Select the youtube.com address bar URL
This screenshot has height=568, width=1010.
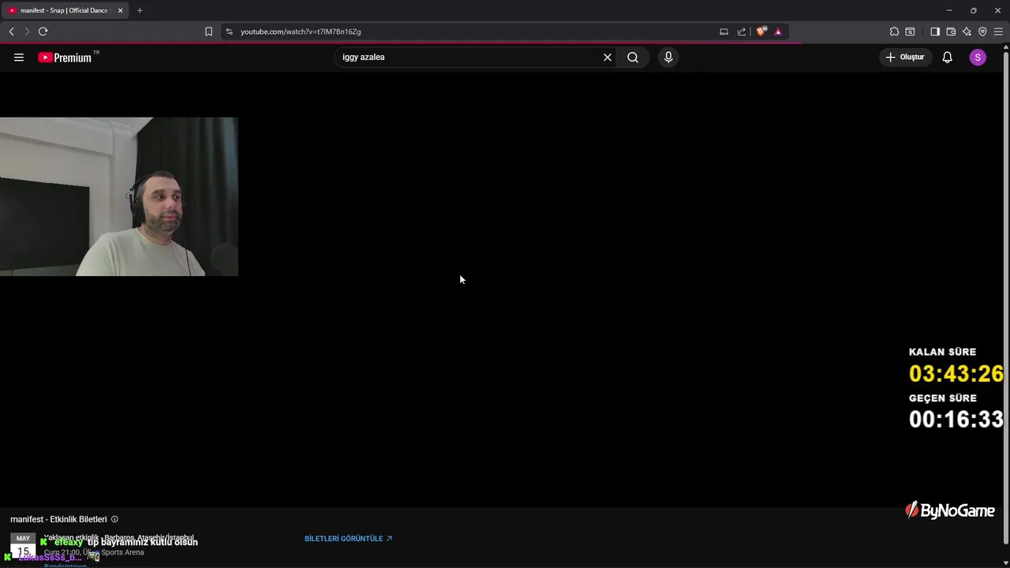click(x=301, y=32)
